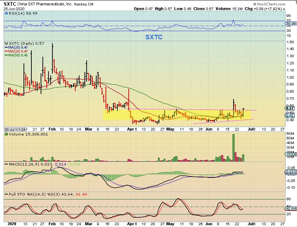Select the blue MA(20) 0.47 legend entry
This screenshot has height=227, width=297.
point(16,47)
